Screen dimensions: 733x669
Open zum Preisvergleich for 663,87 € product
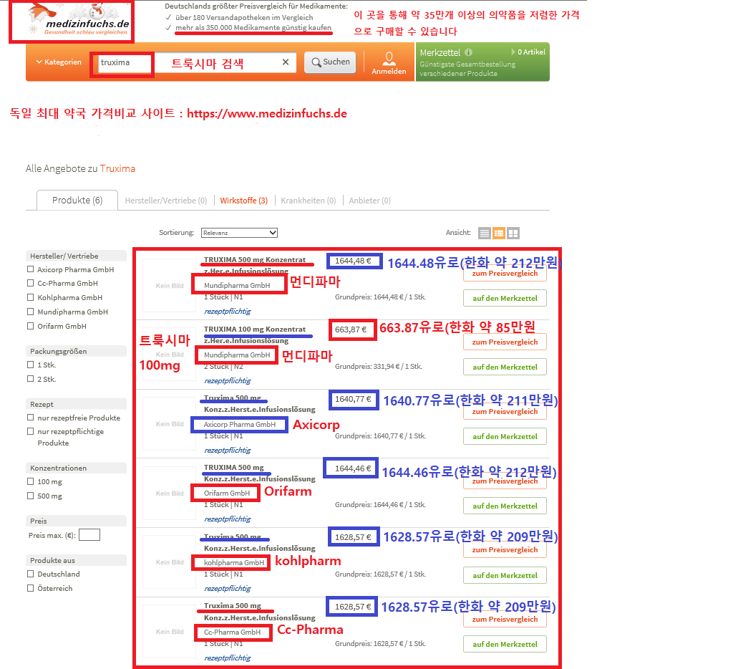point(505,342)
